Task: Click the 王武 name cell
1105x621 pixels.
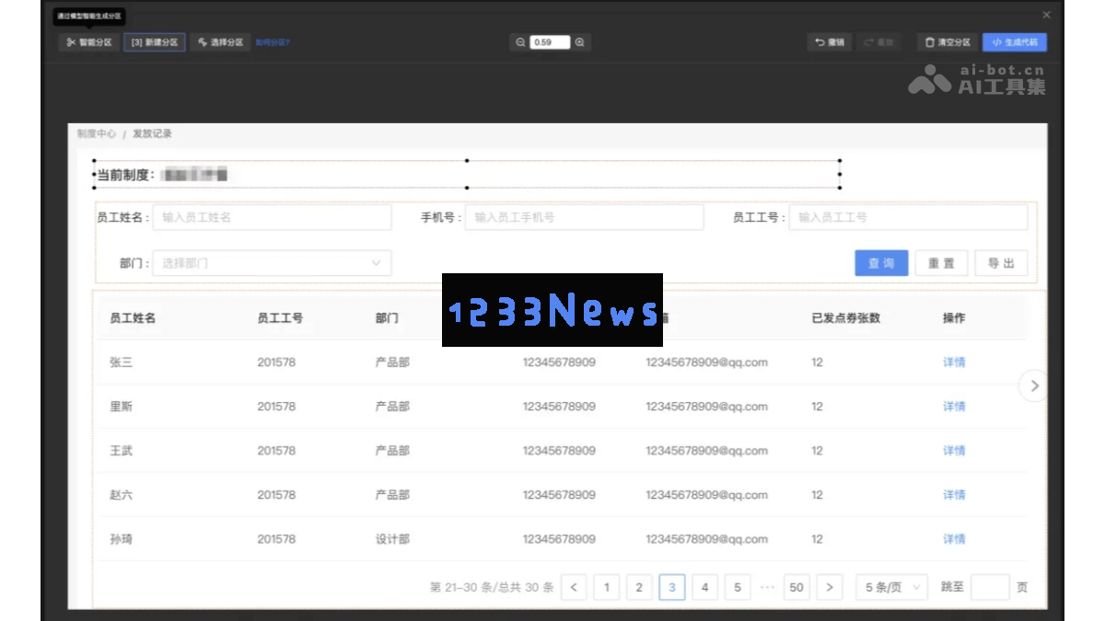Action: (121, 451)
